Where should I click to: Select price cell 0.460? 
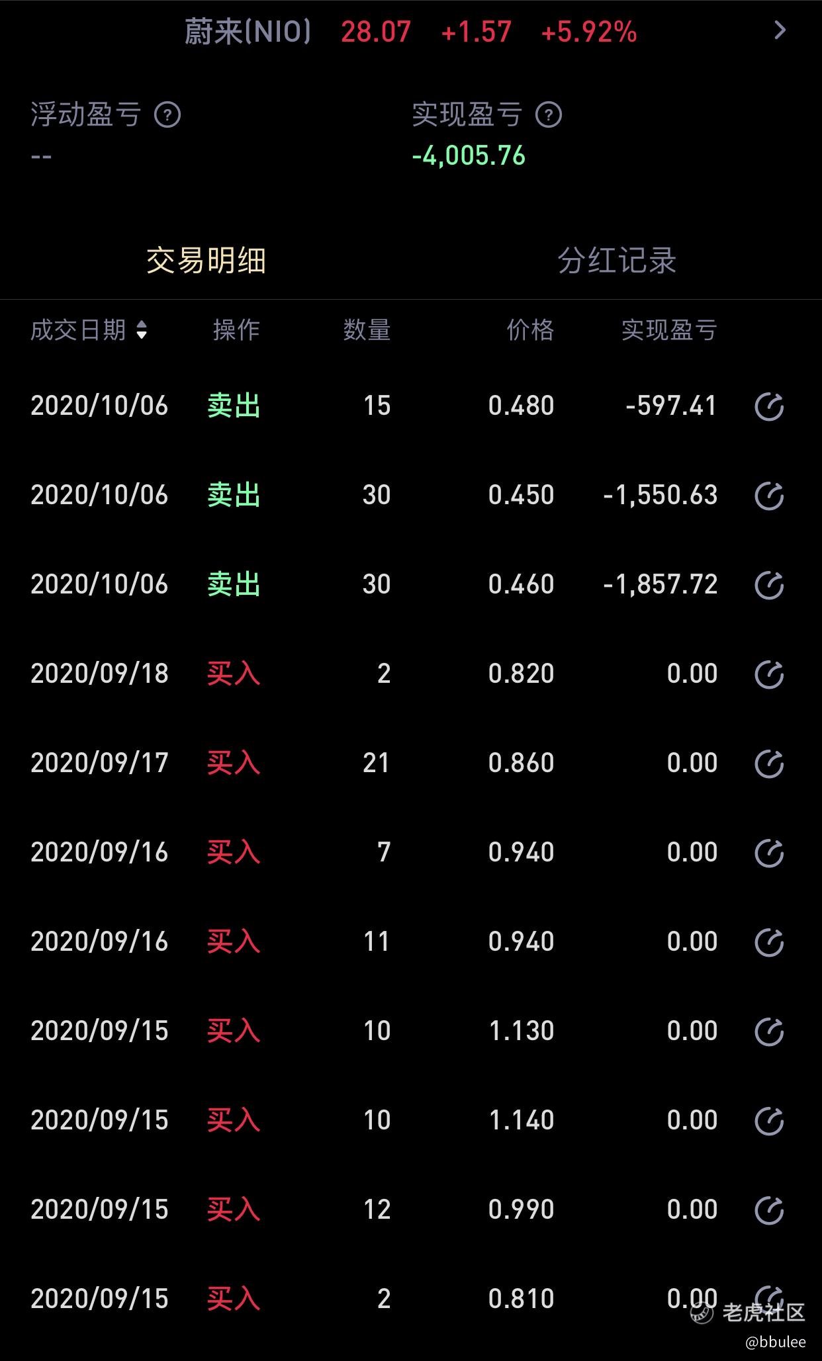click(x=522, y=584)
